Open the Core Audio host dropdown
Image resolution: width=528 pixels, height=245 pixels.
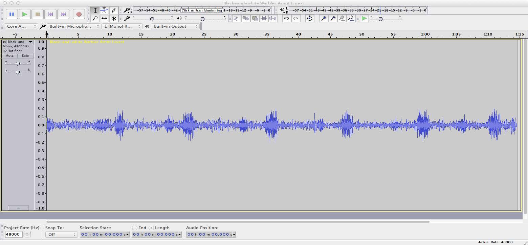tap(21, 26)
